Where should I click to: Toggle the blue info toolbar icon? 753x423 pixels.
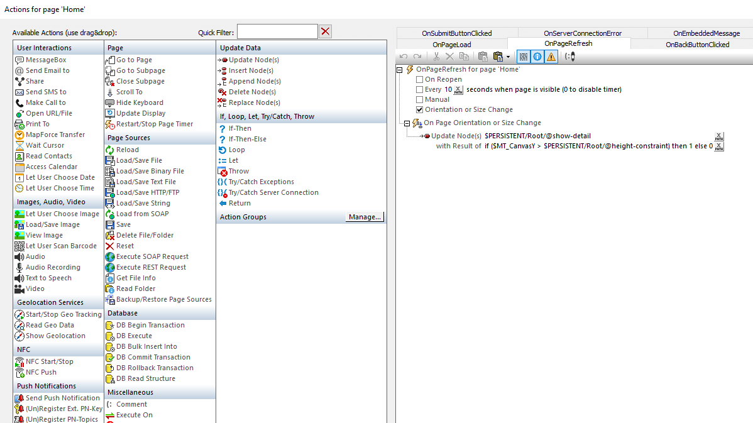[537, 57]
